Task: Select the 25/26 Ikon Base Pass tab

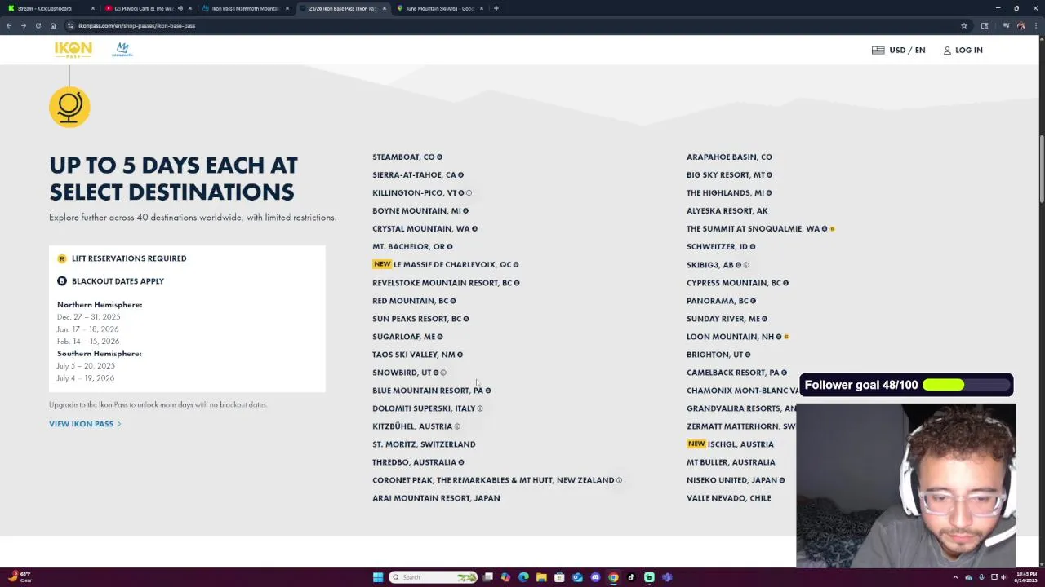Action: click(x=342, y=8)
